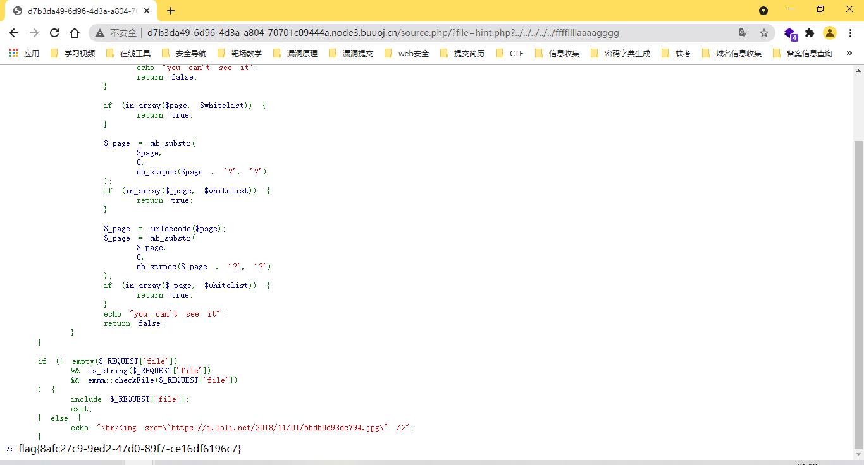Open the purple extension with badge 4
Screen dimensions: 864x465
(x=790, y=33)
